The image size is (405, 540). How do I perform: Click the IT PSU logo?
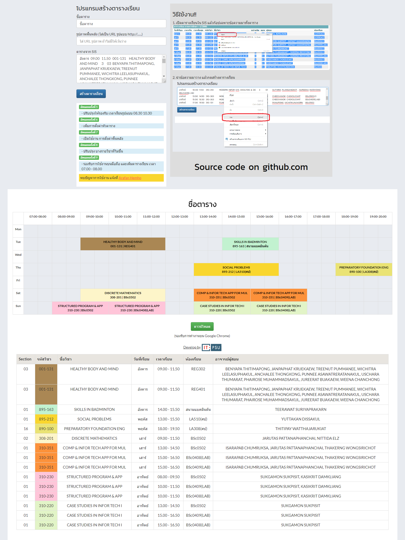click(x=212, y=348)
